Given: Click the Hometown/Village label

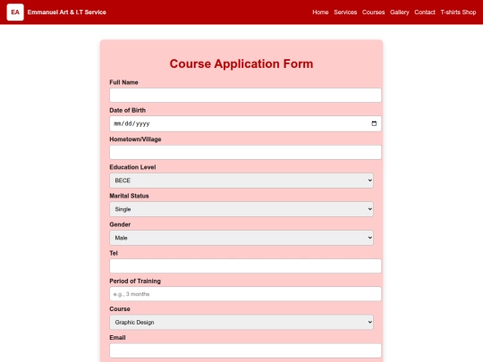Looking at the screenshot, I should [x=136, y=139].
